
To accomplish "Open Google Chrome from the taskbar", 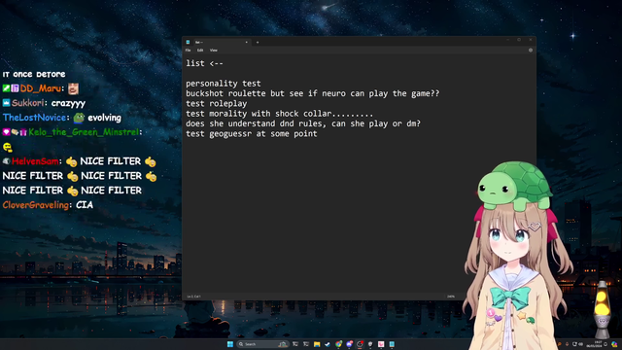I will tap(338, 344).
